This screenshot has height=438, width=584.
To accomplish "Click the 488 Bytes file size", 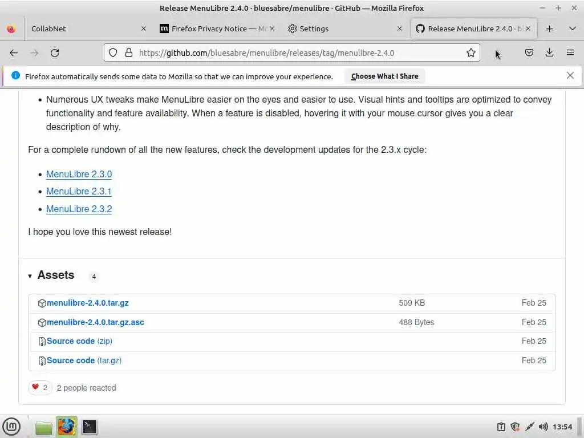I will [x=416, y=322].
